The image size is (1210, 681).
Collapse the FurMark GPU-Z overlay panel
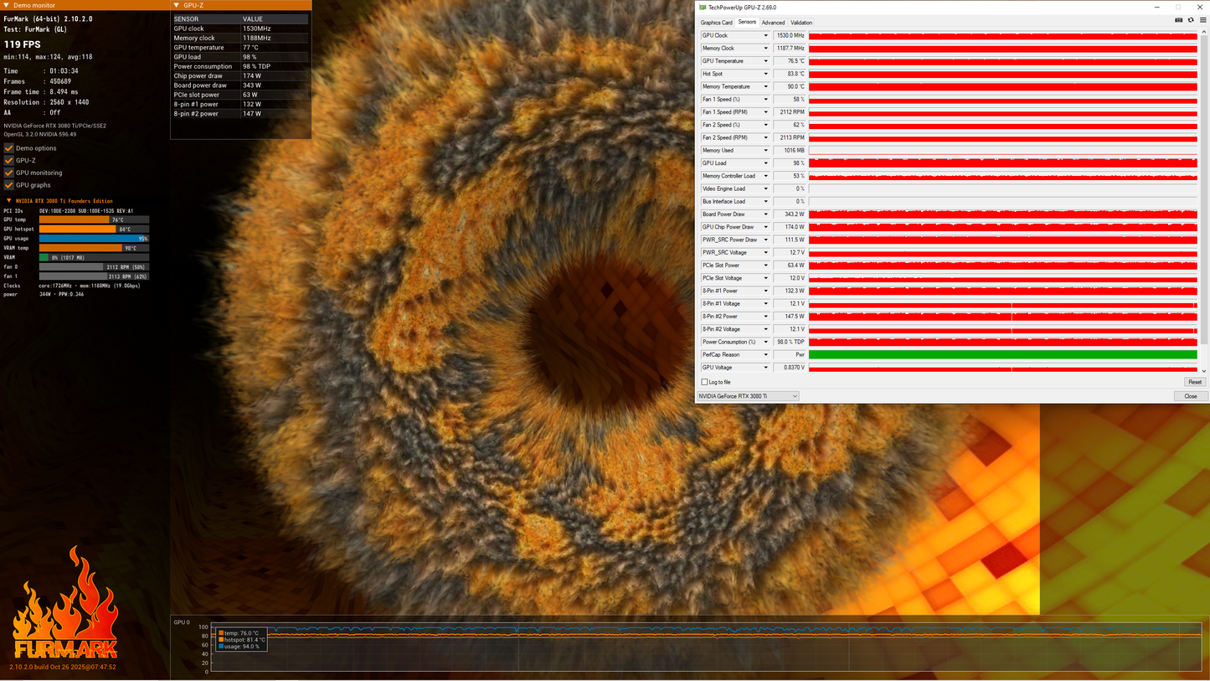click(x=177, y=6)
